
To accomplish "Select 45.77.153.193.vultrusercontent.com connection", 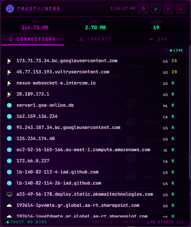I will point(95,72).
